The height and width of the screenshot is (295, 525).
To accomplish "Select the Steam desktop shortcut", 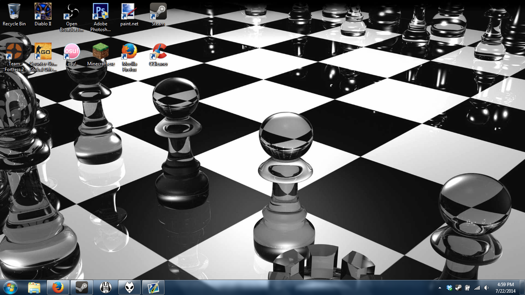I will tap(158, 15).
